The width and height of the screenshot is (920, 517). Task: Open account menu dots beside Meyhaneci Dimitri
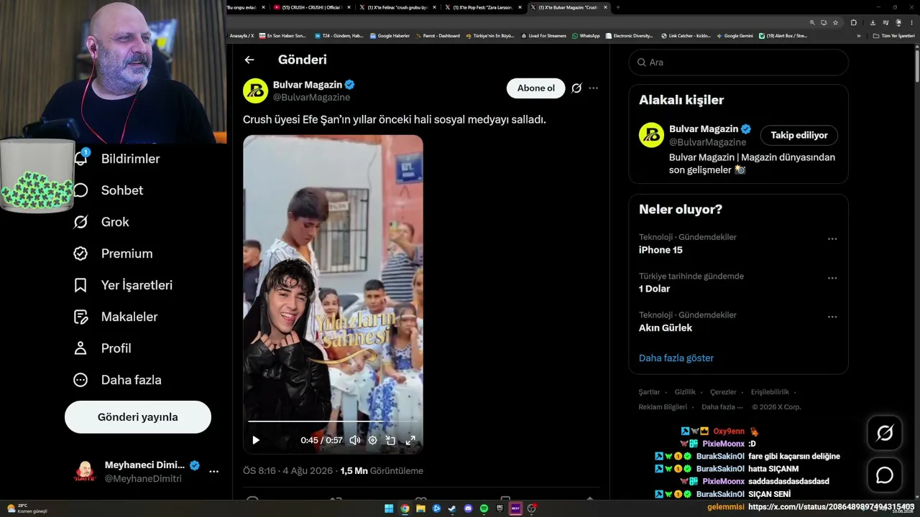213,472
